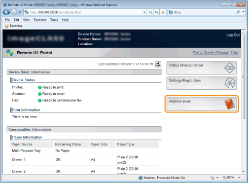Click the vertical scrollbar thumb
The width and height of the screenshot is (248, 183).
[x=243, y=77]
